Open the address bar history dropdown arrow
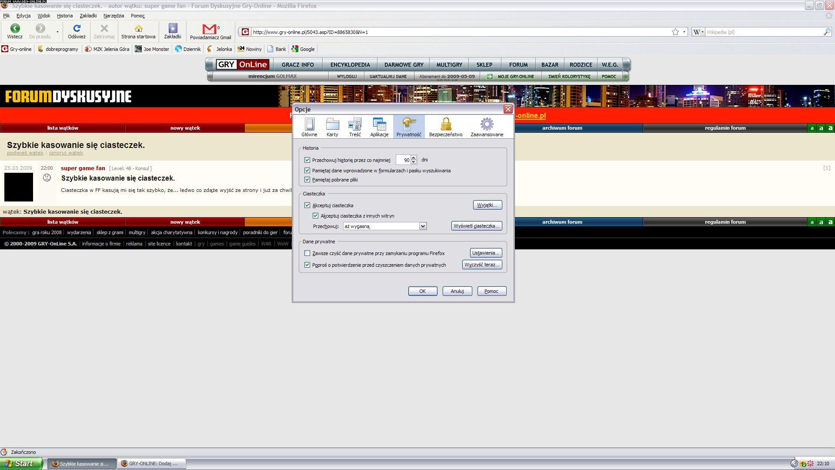Screen dimensions: 835x470 click(684, 32)
